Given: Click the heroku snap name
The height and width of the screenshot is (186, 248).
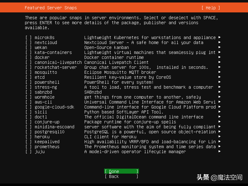Looking at the screenshot, I should pos(42,137).
